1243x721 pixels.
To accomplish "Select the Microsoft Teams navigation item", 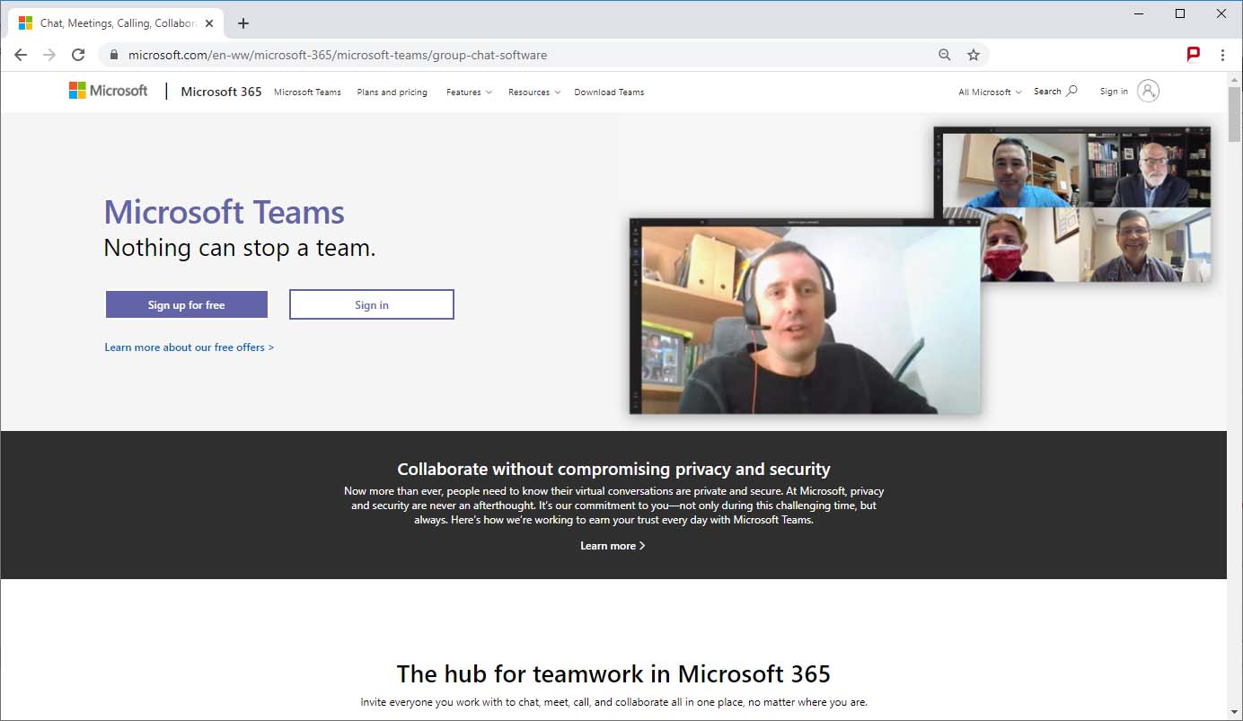I will tap(307, 92).
